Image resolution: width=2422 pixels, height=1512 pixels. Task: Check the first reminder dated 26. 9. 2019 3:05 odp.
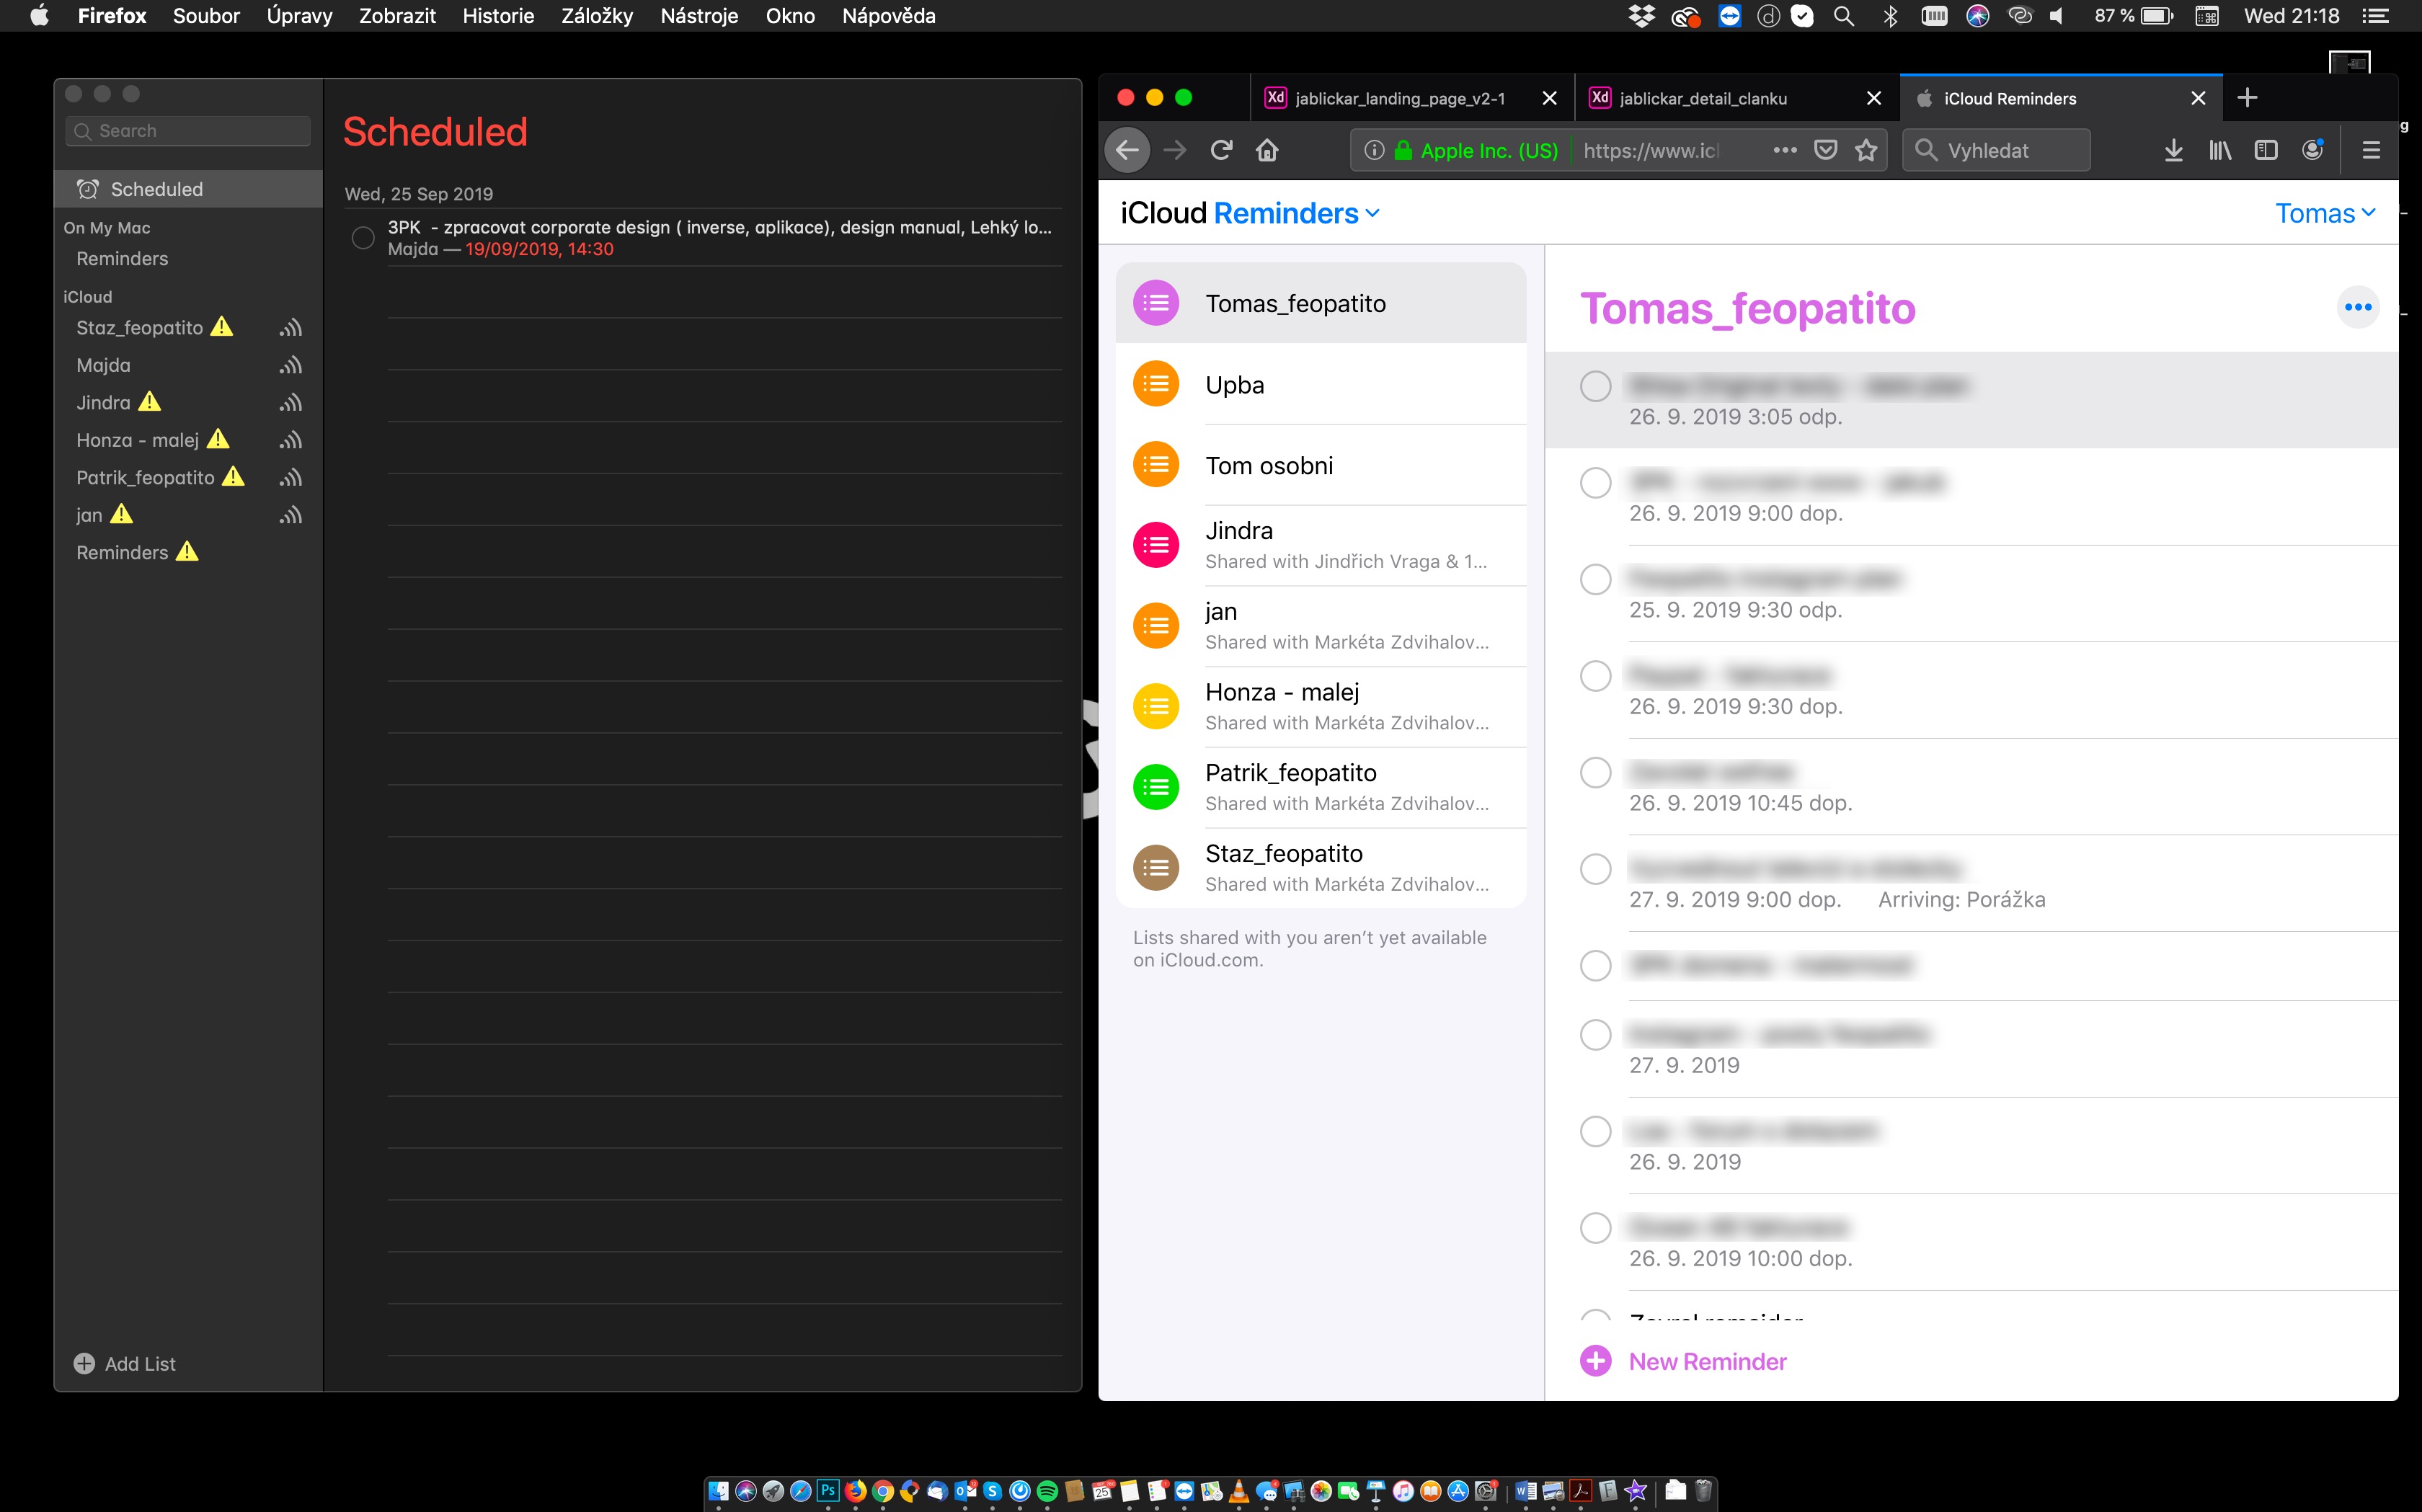pos(1595,386)
